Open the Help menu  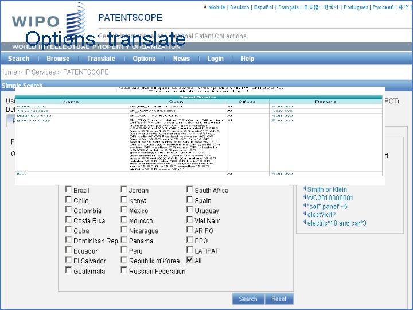point(247,59)
